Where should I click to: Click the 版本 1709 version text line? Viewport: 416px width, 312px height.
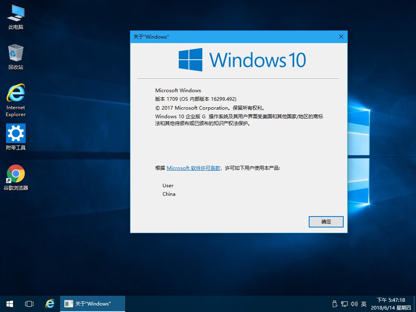(x=196, y=99)
